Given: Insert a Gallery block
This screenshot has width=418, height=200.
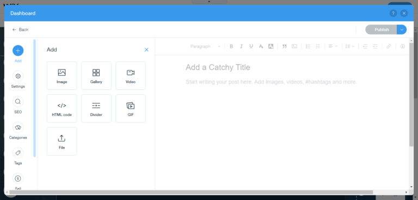Looking at the screenshot, I should [x=96, y=76].
